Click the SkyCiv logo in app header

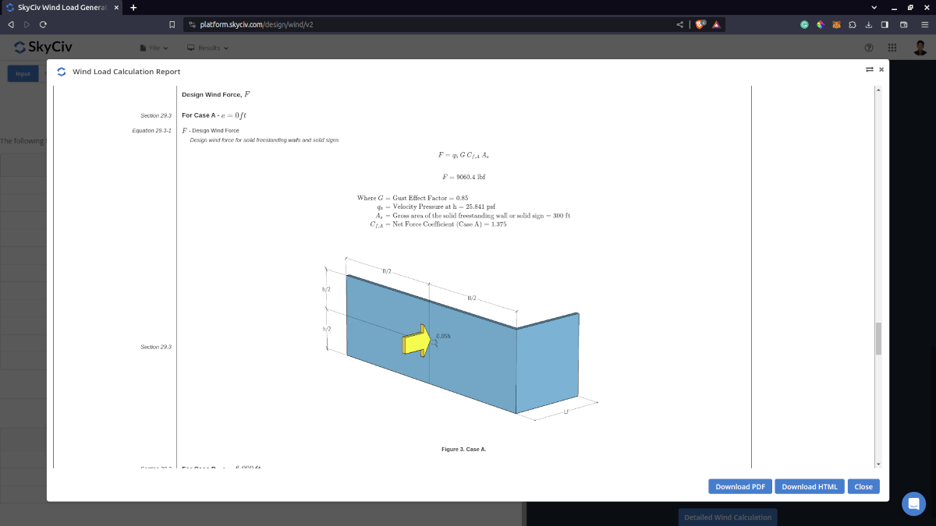coord(44,47)
